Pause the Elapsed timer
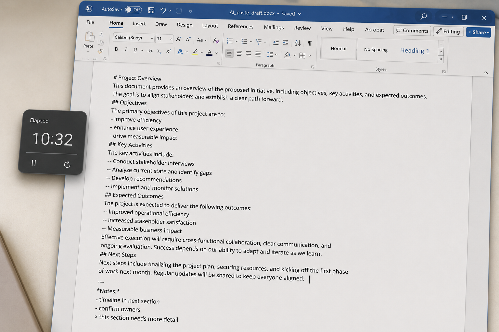 click(x=33, y=163)
